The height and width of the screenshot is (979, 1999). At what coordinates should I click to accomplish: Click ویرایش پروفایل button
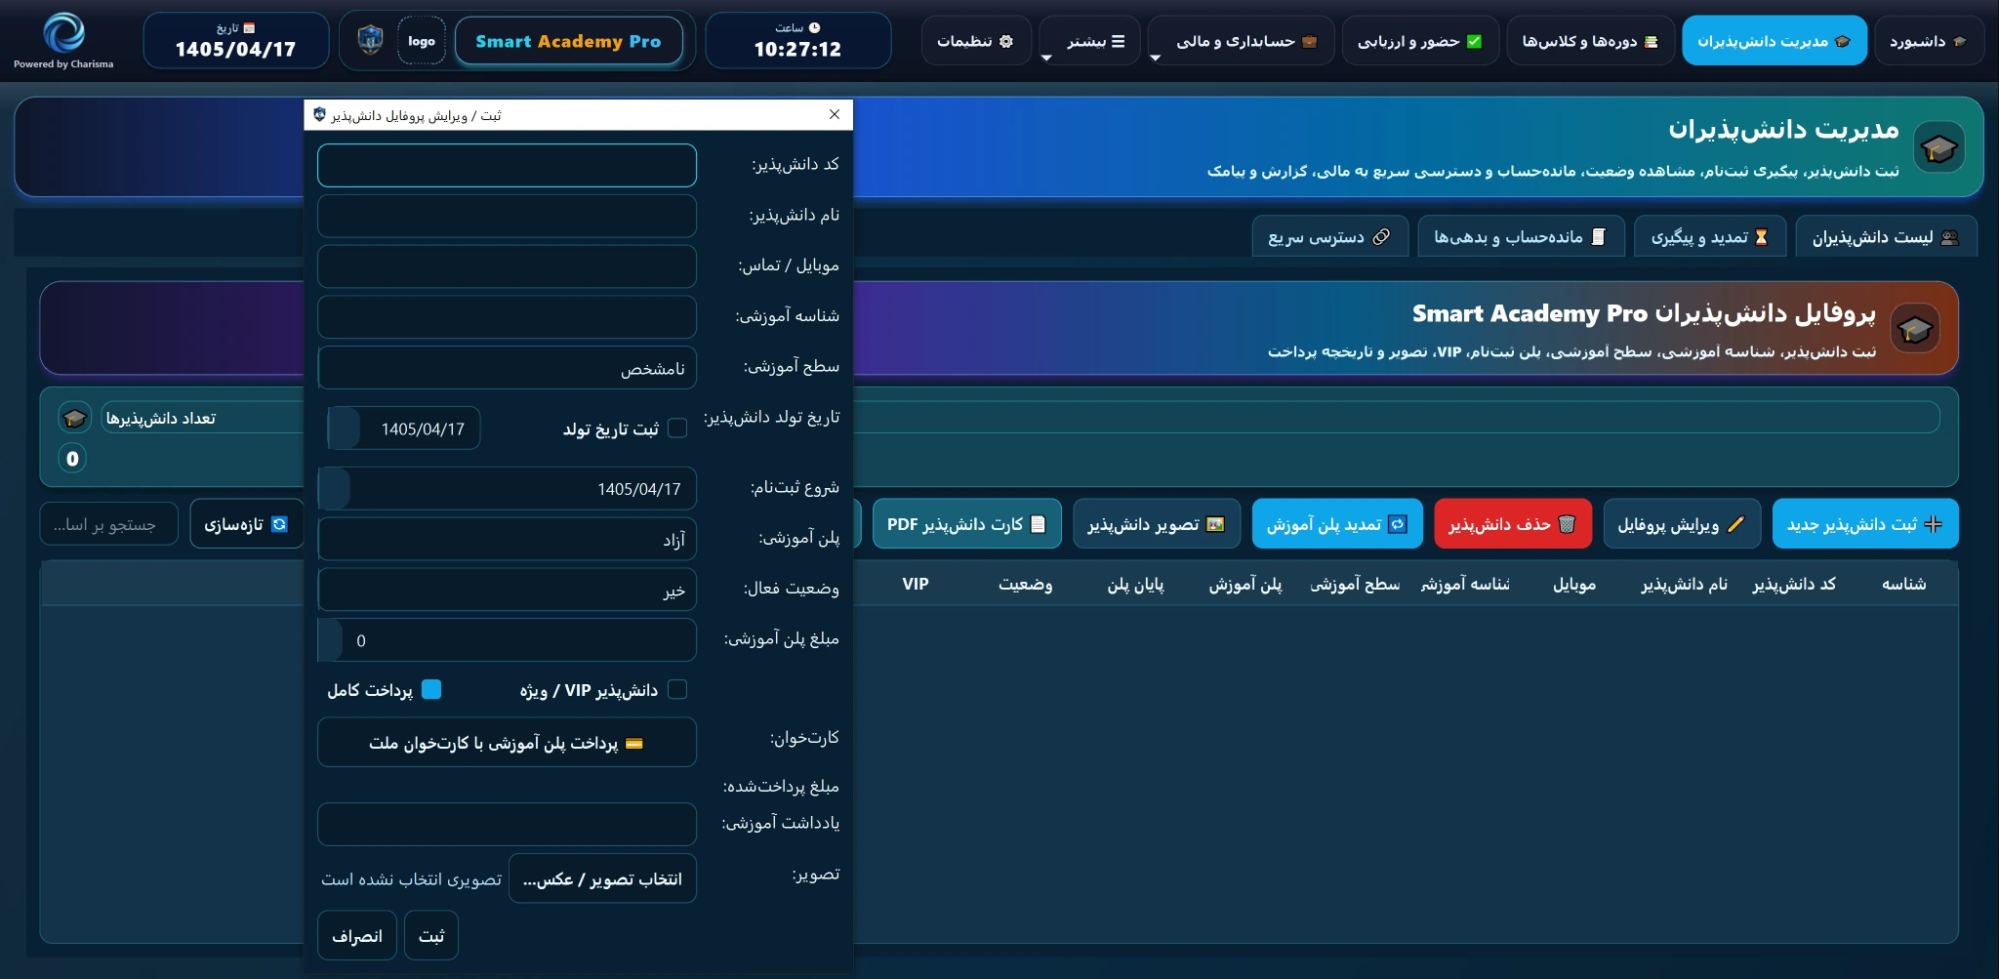(x=1682, y=524)
